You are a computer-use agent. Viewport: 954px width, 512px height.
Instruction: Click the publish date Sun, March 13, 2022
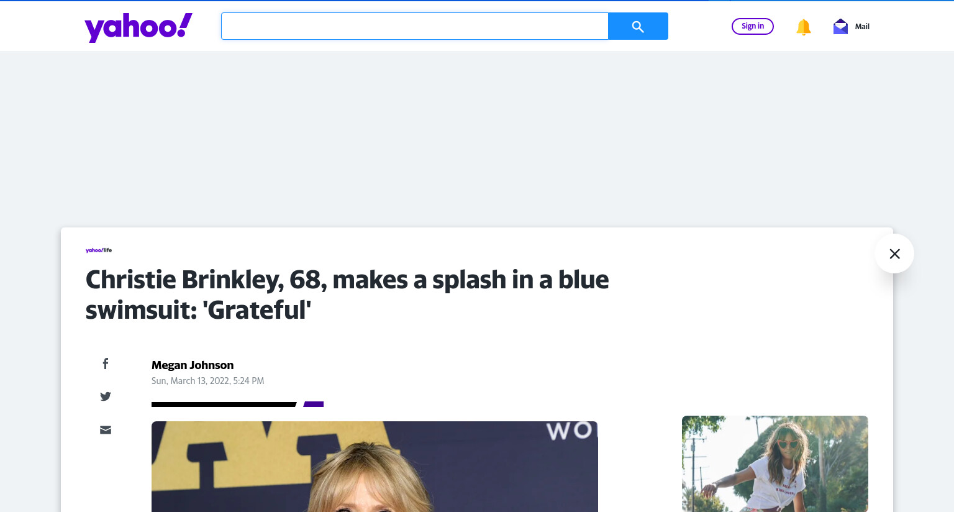tap(208, 381)
